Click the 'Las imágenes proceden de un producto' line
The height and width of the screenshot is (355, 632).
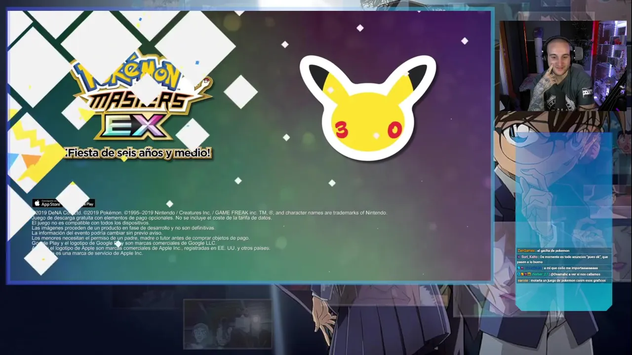[x=123, y=228]
